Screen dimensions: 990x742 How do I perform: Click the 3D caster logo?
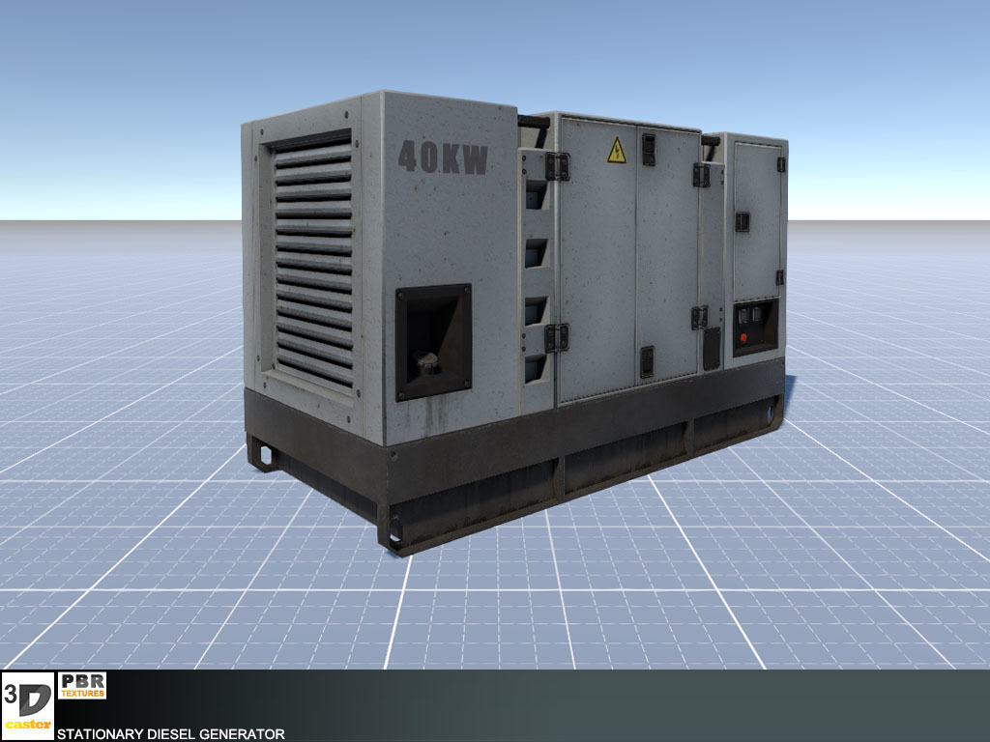[x=27, y=704]
